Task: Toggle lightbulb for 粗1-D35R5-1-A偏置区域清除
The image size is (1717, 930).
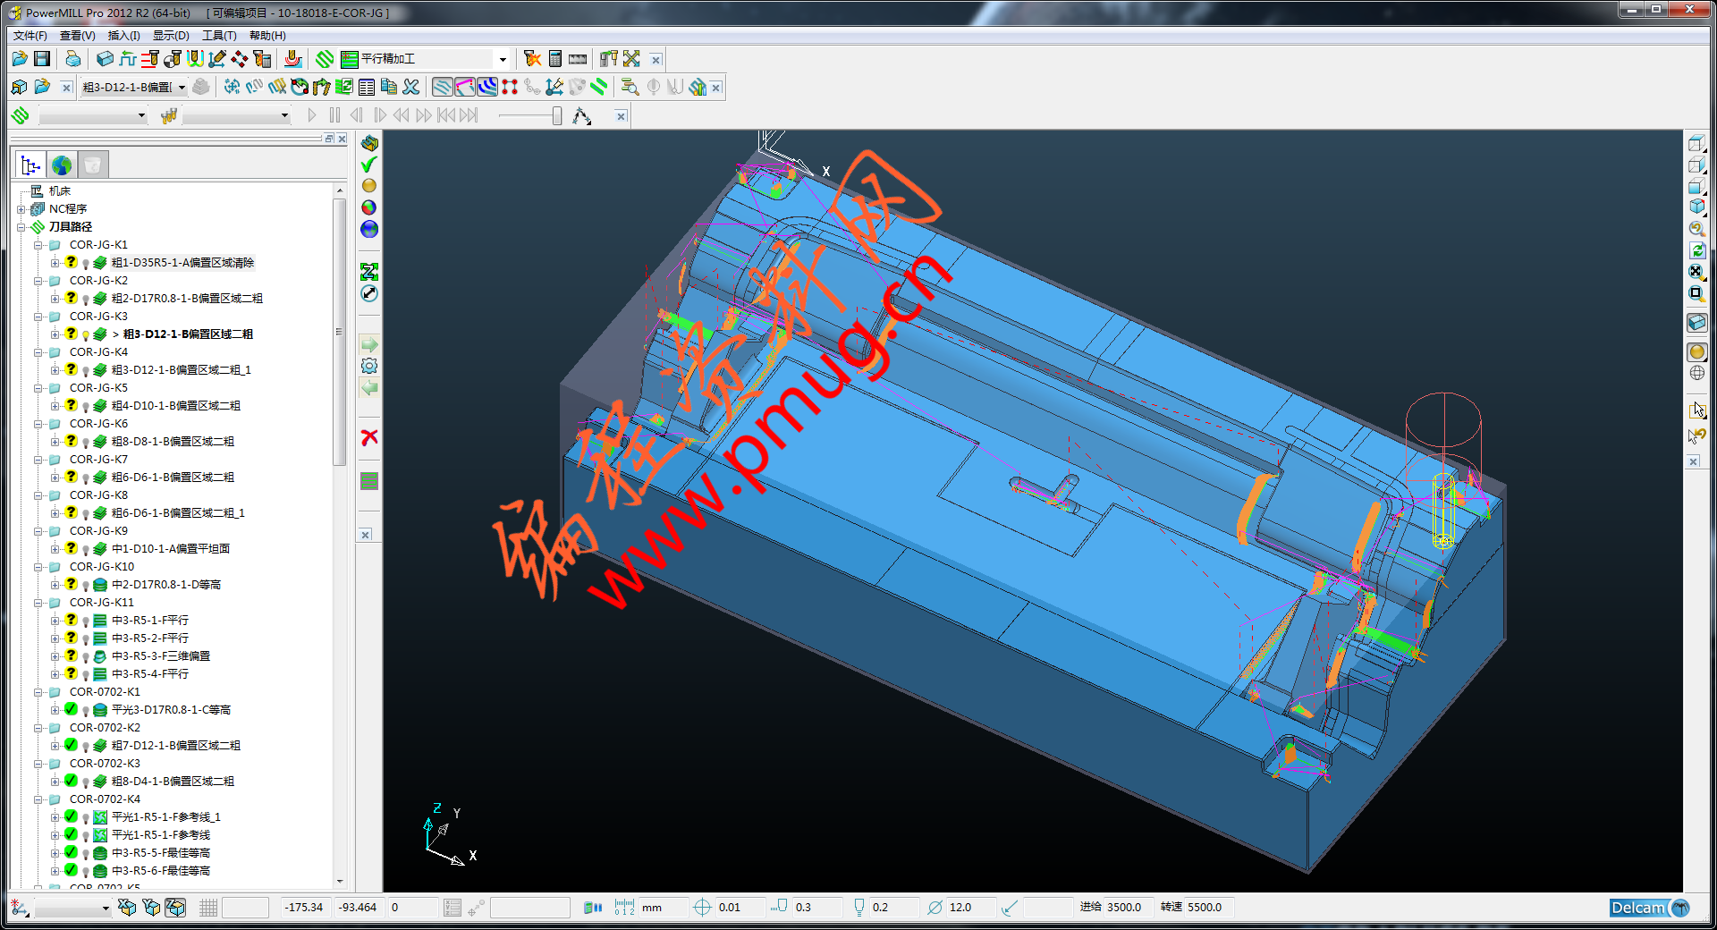Action: pos(86,264)
